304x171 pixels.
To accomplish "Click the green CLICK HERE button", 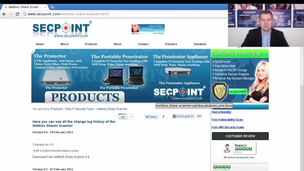I will click(x=238, y=91).
